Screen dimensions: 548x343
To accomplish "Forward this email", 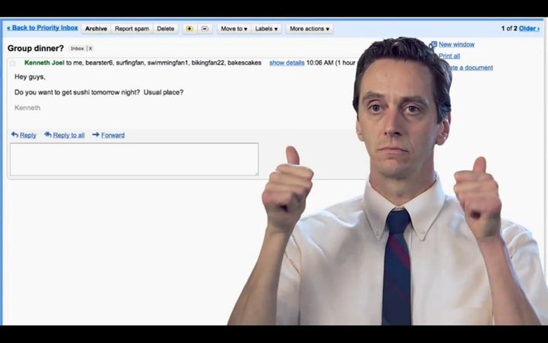I will [113, 135].
